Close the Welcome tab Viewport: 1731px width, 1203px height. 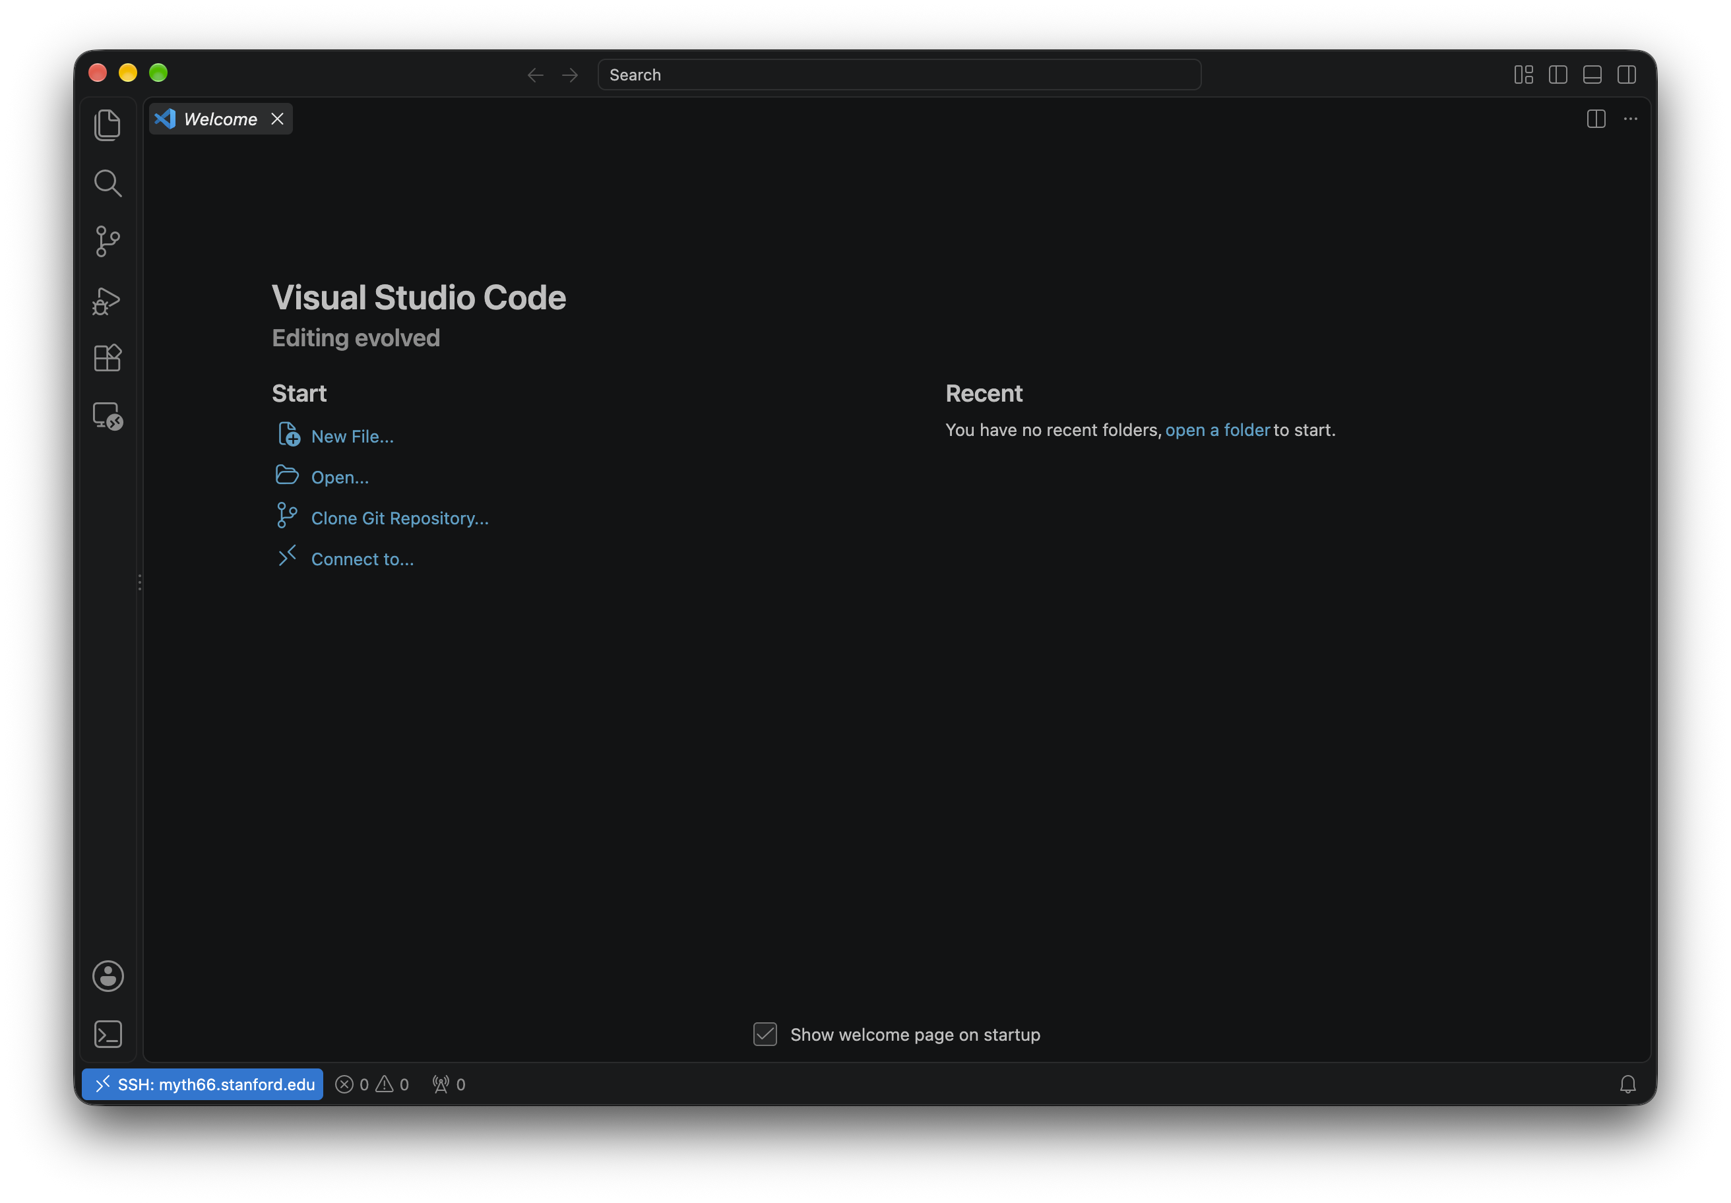[x=278, y=119]
